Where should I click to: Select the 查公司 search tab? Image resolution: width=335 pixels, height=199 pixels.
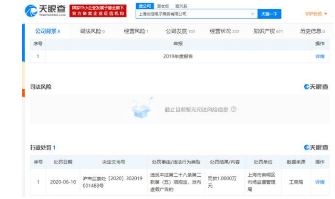[x=145, y=6]
